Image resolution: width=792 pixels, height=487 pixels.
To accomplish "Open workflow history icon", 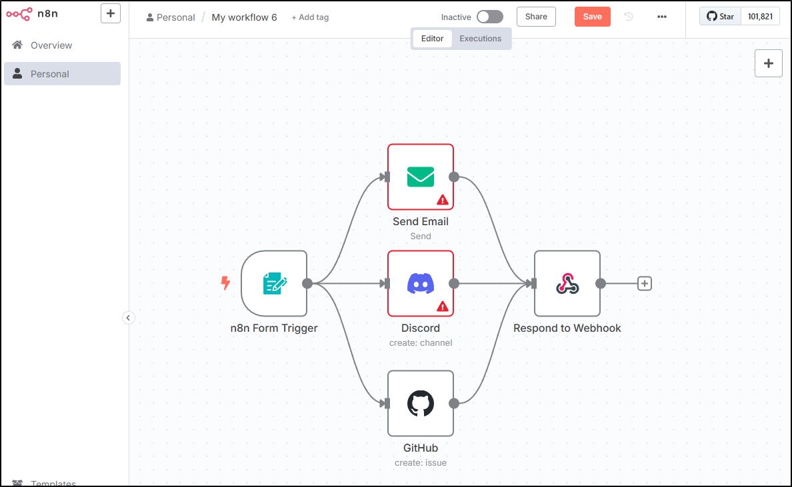I will coord(629,17).
